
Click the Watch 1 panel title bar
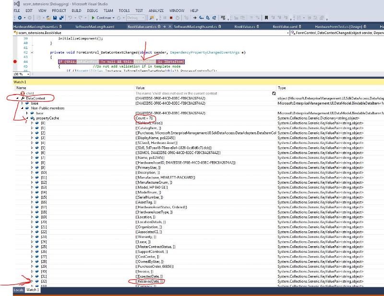(198, 82)
